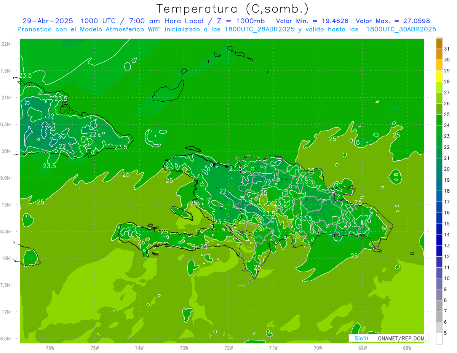The image size is (457, 353).
Task: Click the '75W' longitude label
Action: pyautogui.click(x=94, y=348)
